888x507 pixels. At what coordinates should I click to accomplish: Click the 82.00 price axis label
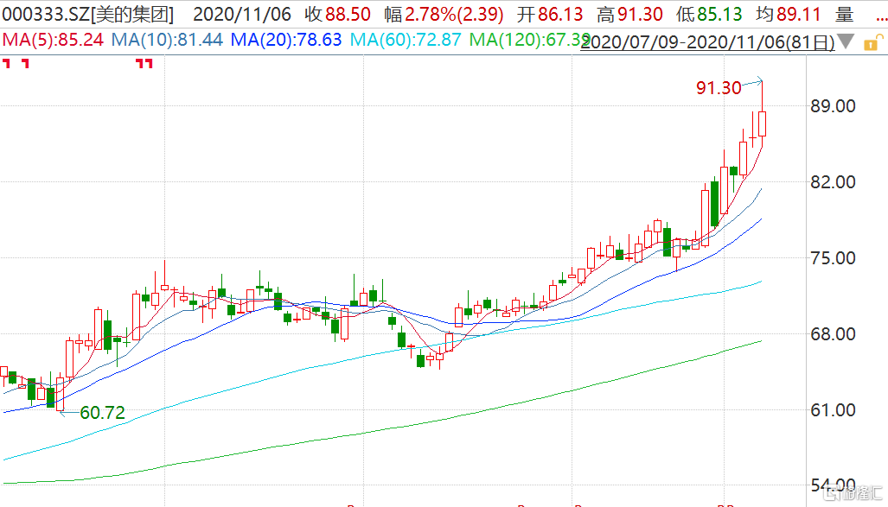pyautogui.click(x=833, y=181)
